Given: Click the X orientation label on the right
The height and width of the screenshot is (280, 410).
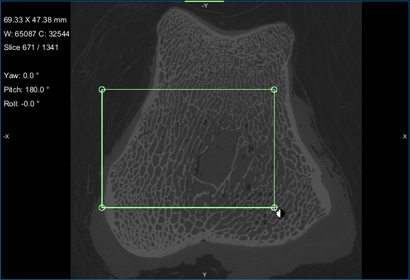Looking at the screenshot, I should [404, 136].
